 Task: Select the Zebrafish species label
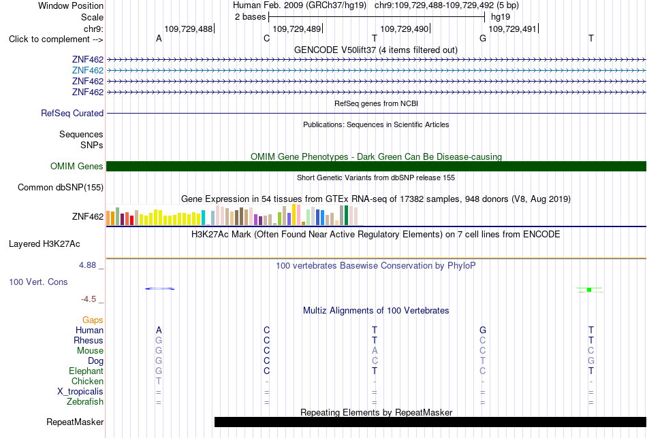pos(85,402)
